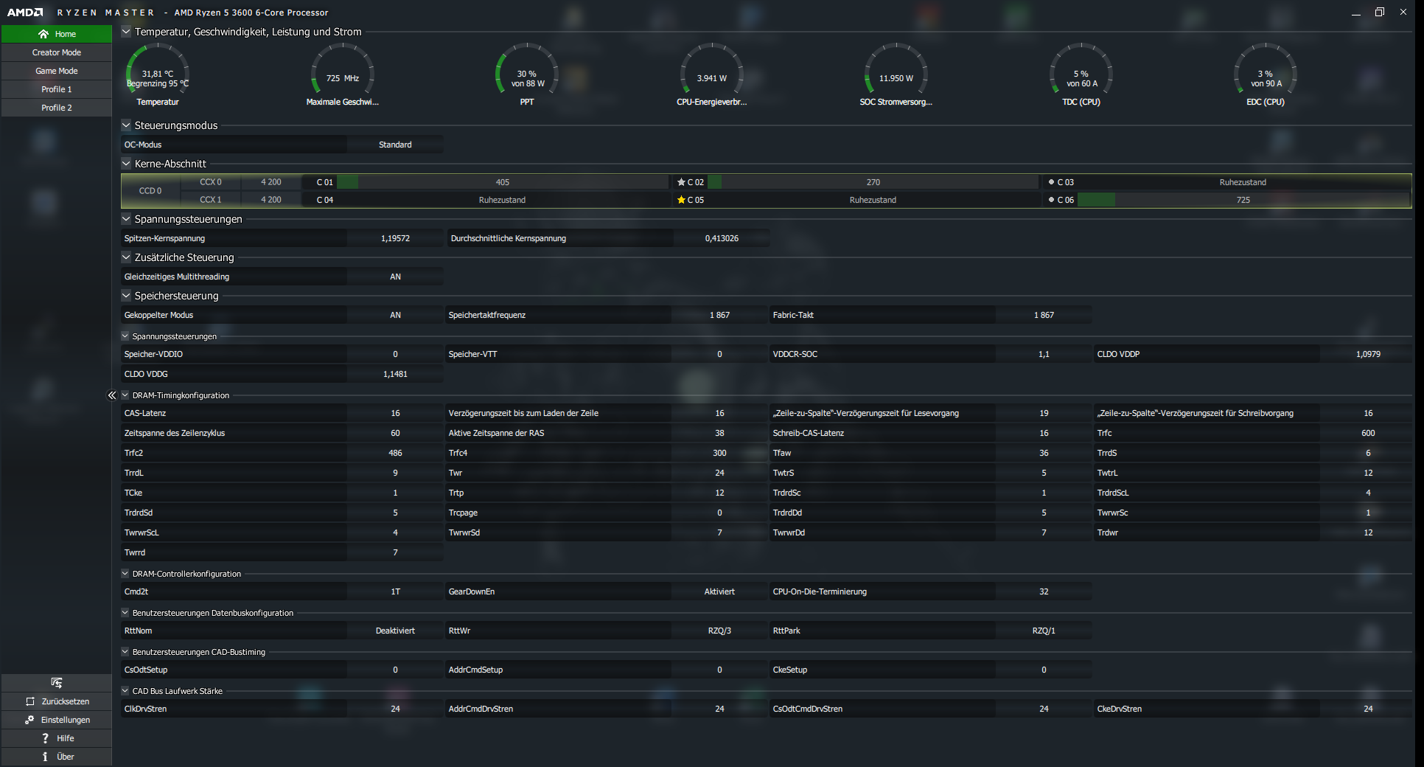Collapse the Kerne-Abschnitt section
Image resolution: width=1424 pixels, height=767 pixels.
pyautogui.click(x=126, y=164)
